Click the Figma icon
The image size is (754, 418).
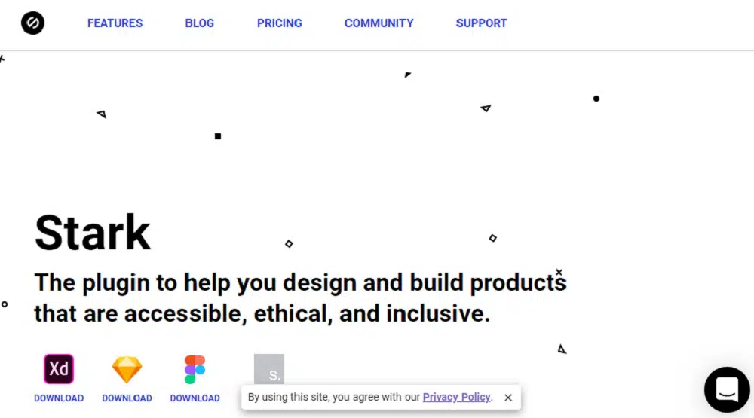(x=195, y=369)
